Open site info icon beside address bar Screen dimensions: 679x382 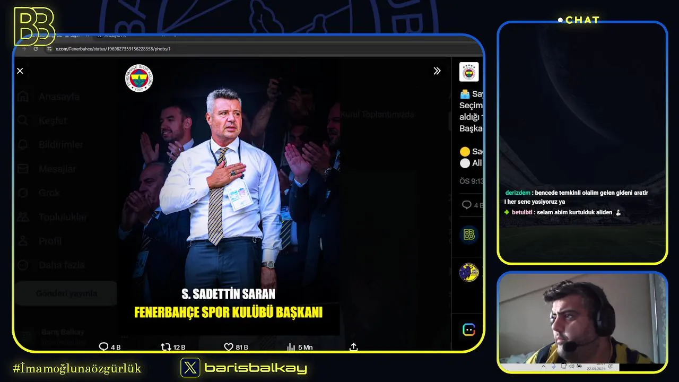pyautogui.click(x=49, y=49)
